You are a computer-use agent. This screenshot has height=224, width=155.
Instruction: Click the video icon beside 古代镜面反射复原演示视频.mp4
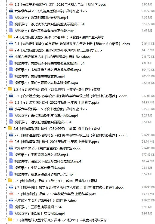coord(11,115)
